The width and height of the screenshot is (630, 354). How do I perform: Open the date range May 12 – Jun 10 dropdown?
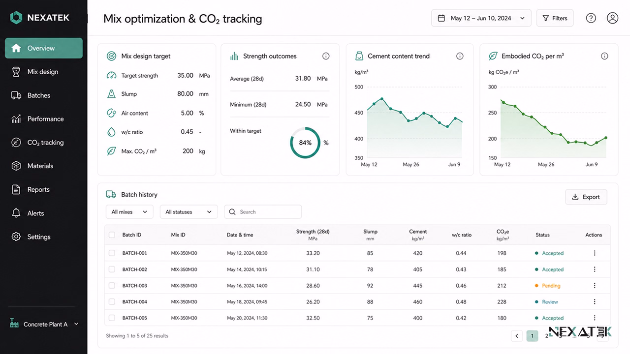[481, 18]
